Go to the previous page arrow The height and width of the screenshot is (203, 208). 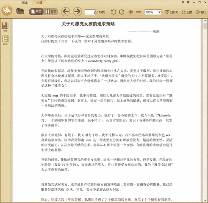coord(66,11)
